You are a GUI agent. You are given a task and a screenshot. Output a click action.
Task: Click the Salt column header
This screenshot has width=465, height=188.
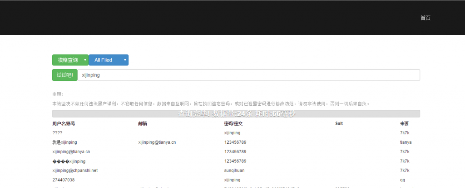pos(339,123)
